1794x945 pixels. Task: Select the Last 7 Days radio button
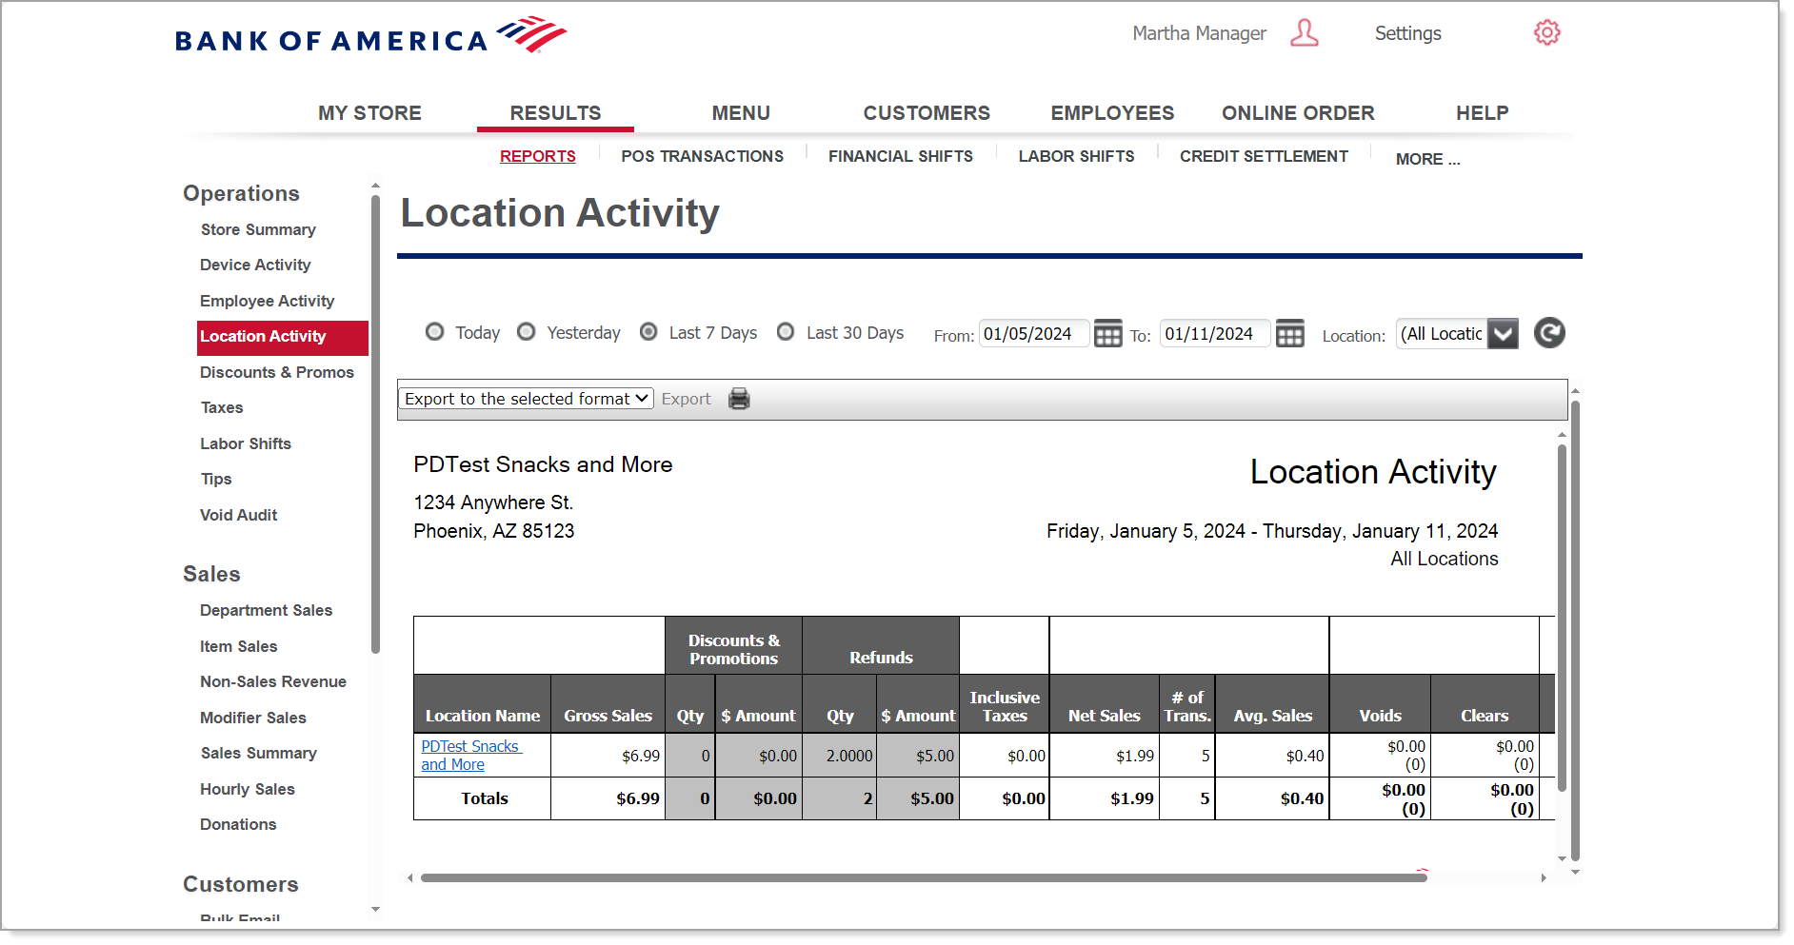point(648,332)
